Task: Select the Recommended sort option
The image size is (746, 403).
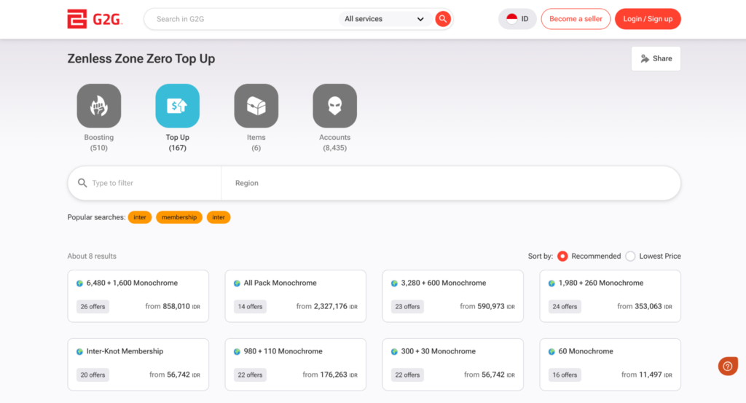Action: click(x=562, y=257)
